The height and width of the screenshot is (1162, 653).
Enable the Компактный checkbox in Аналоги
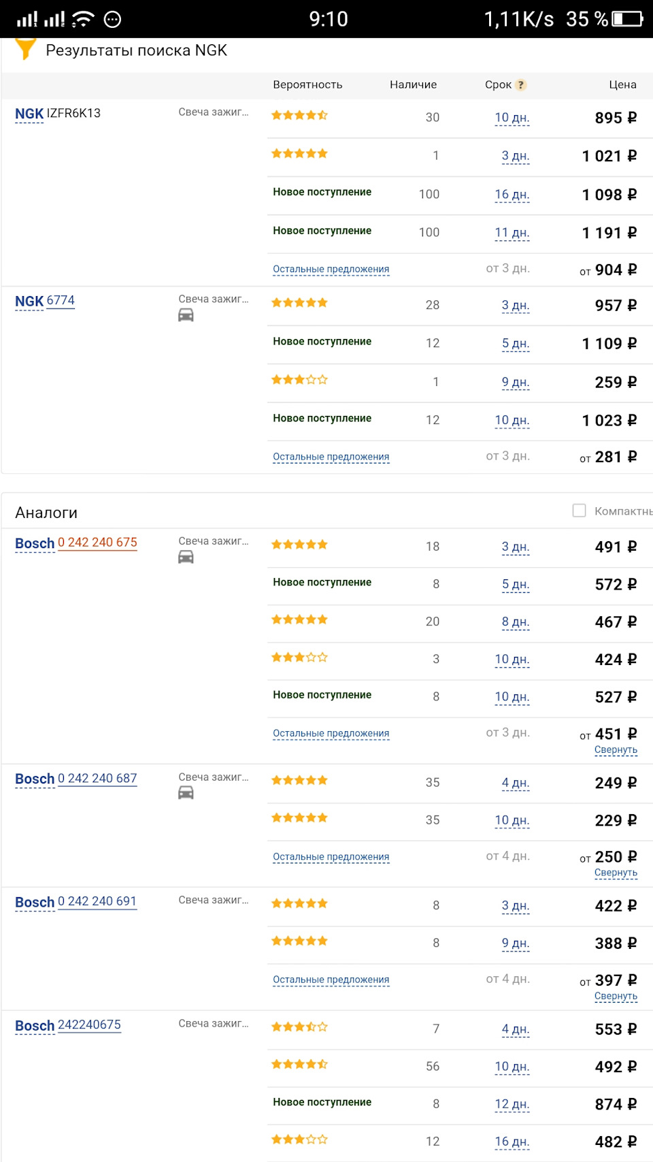[580, 511]
